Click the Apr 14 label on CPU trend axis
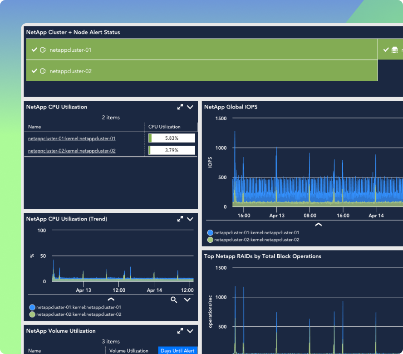Screen dimensions: 403x354 [x=154, y=290]
